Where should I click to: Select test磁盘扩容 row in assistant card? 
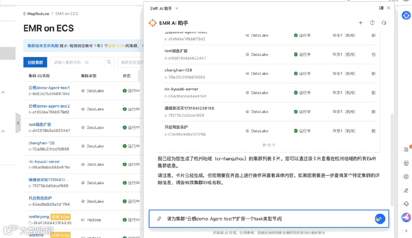[x=269, y=54]
